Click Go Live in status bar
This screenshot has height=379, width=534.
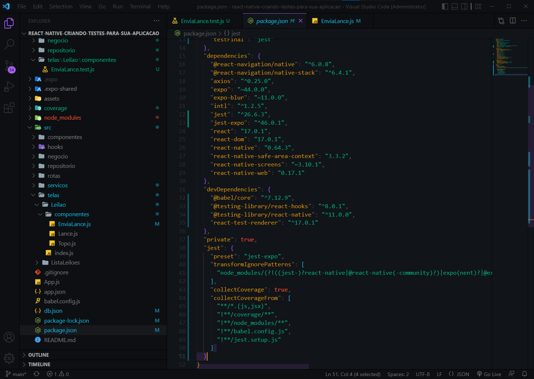[489, 374]
